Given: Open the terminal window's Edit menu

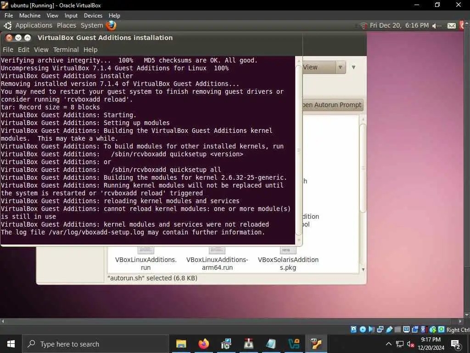Looking at the screenshot, I should 23,50.
